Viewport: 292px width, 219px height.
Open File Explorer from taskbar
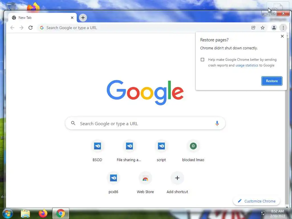click(x=25, y=213)
